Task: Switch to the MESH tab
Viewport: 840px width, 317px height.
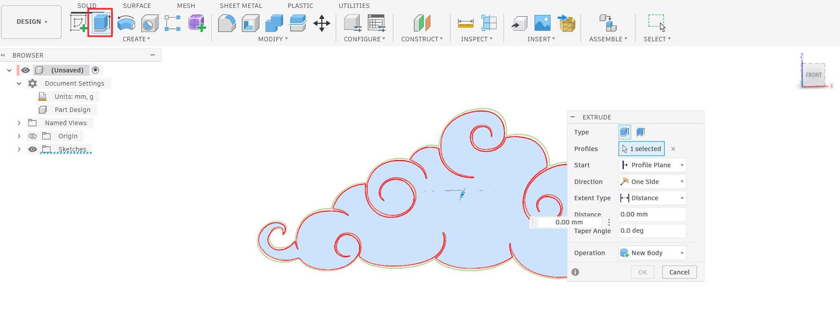Action: 186,6
